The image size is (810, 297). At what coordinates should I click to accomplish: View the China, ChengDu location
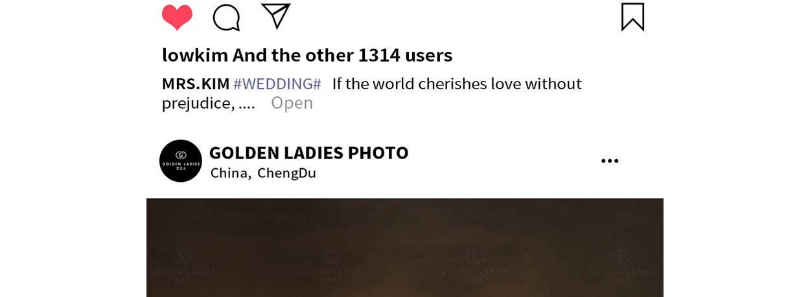click(263, 173)
